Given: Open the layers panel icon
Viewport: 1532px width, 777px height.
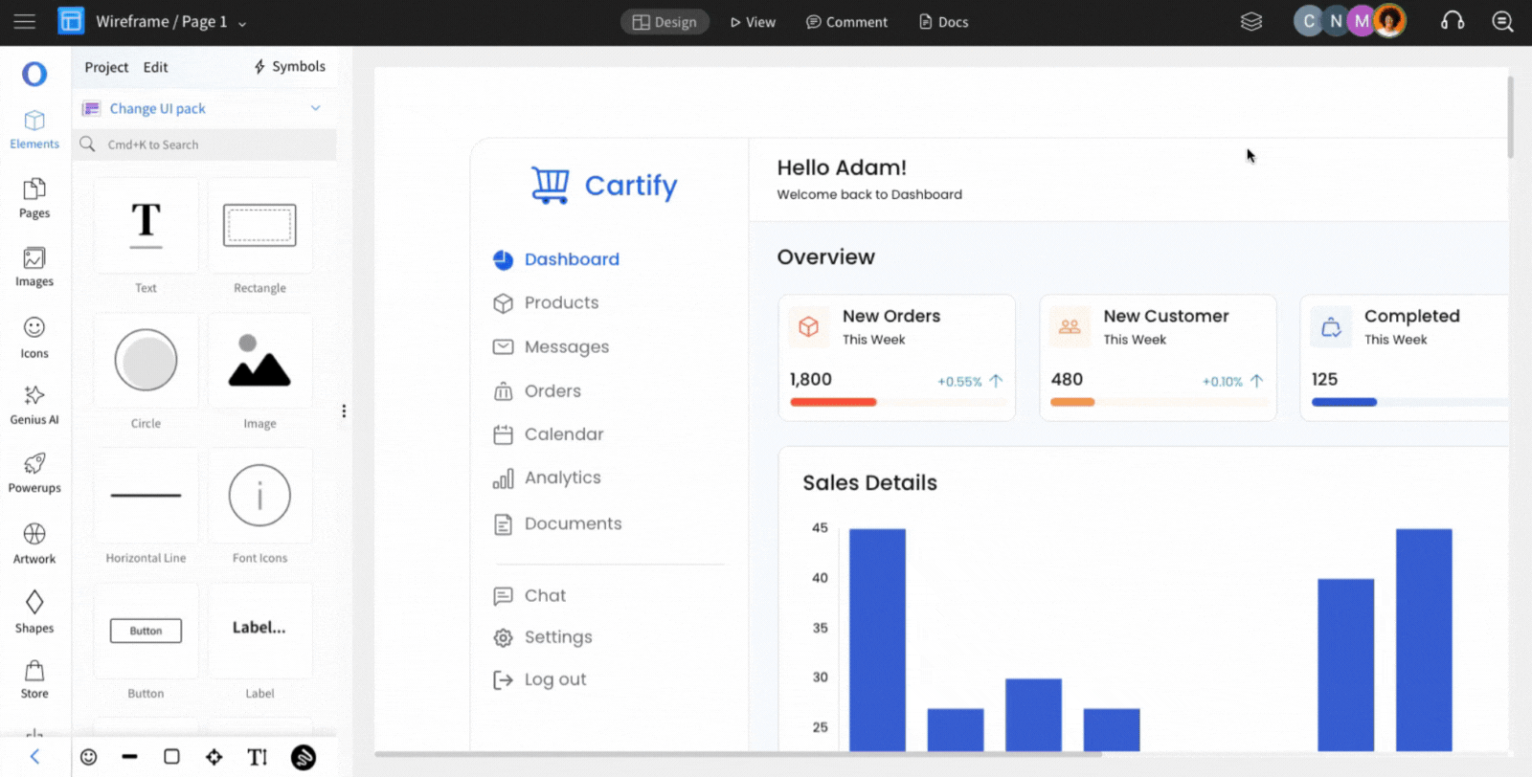Looking at the screenshot, I should 1251,21.
